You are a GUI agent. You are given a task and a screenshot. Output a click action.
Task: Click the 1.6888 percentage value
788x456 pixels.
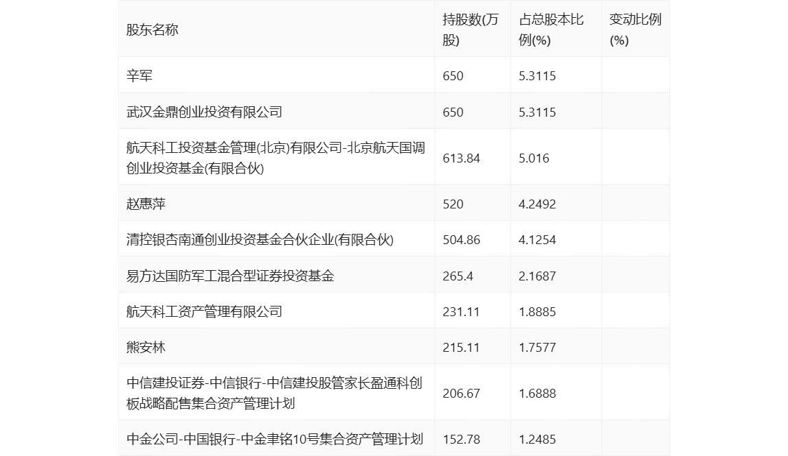[x=537, y=394]
